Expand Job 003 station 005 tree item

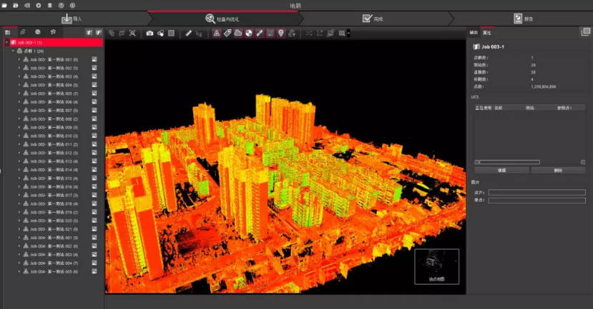19,93
